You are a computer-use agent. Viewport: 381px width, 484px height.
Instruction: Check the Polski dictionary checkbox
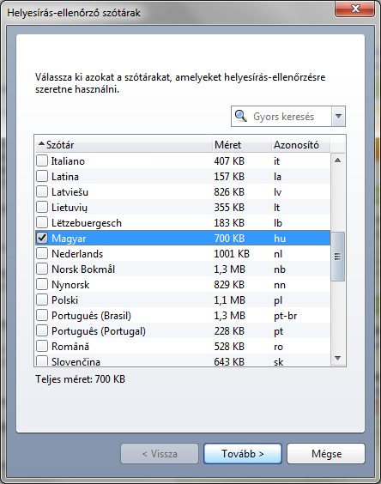(42, 299)
